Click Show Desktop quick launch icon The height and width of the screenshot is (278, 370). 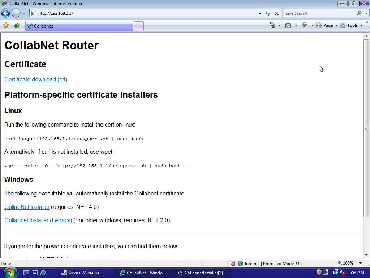pyautogui.click(x=26, y=273)
